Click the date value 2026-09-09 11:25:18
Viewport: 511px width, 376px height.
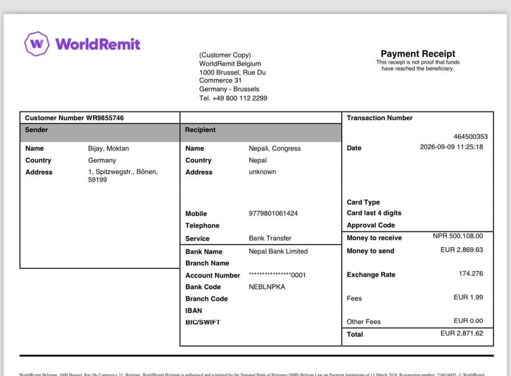pyautogui.click(x=452, y=147)
